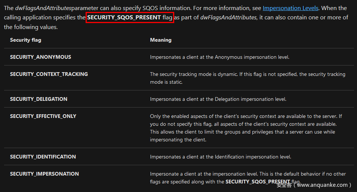Select the SECURITY_IDENTIFICATION flag name
357x192 pixels.
click(43, 157)
